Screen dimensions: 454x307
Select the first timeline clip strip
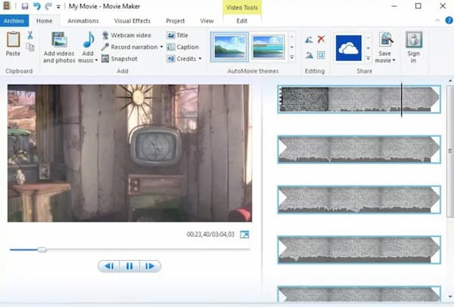pos(359,99)
